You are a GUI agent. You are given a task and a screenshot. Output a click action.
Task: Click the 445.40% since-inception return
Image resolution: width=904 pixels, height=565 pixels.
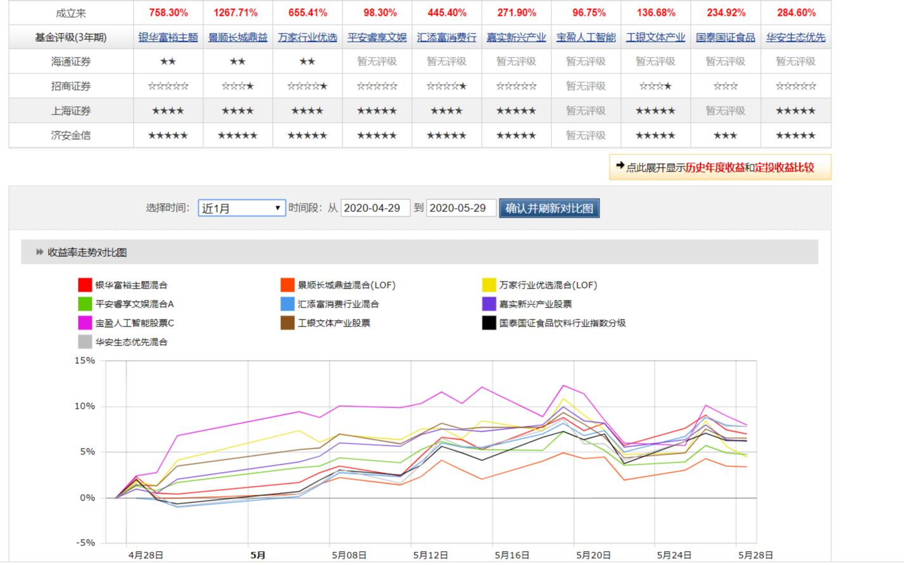447,13
